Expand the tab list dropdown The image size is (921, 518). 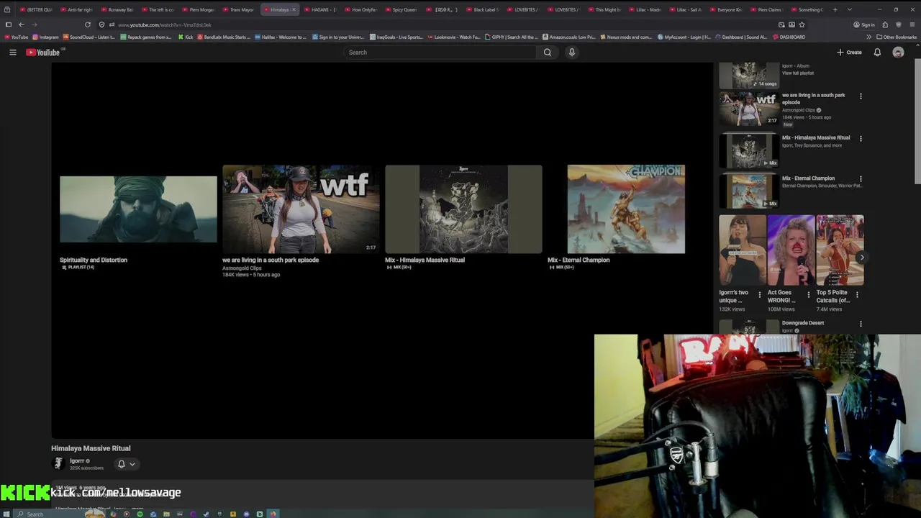click(x=850, y=10)
